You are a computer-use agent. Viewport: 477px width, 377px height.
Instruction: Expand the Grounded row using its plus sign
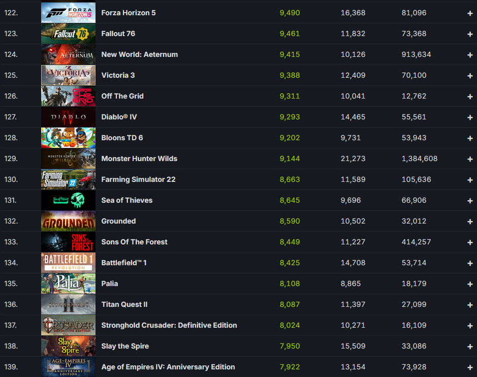tap(470, 222)
